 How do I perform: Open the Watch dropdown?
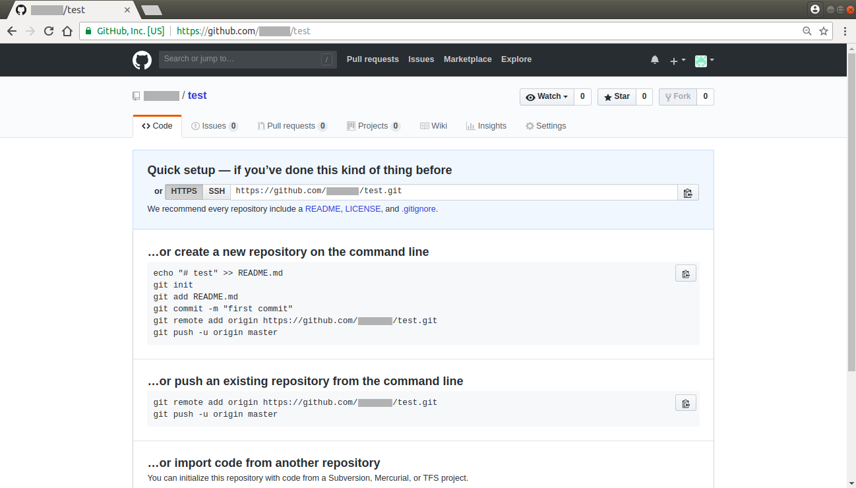pyautogui.click(x=547, y=97)
